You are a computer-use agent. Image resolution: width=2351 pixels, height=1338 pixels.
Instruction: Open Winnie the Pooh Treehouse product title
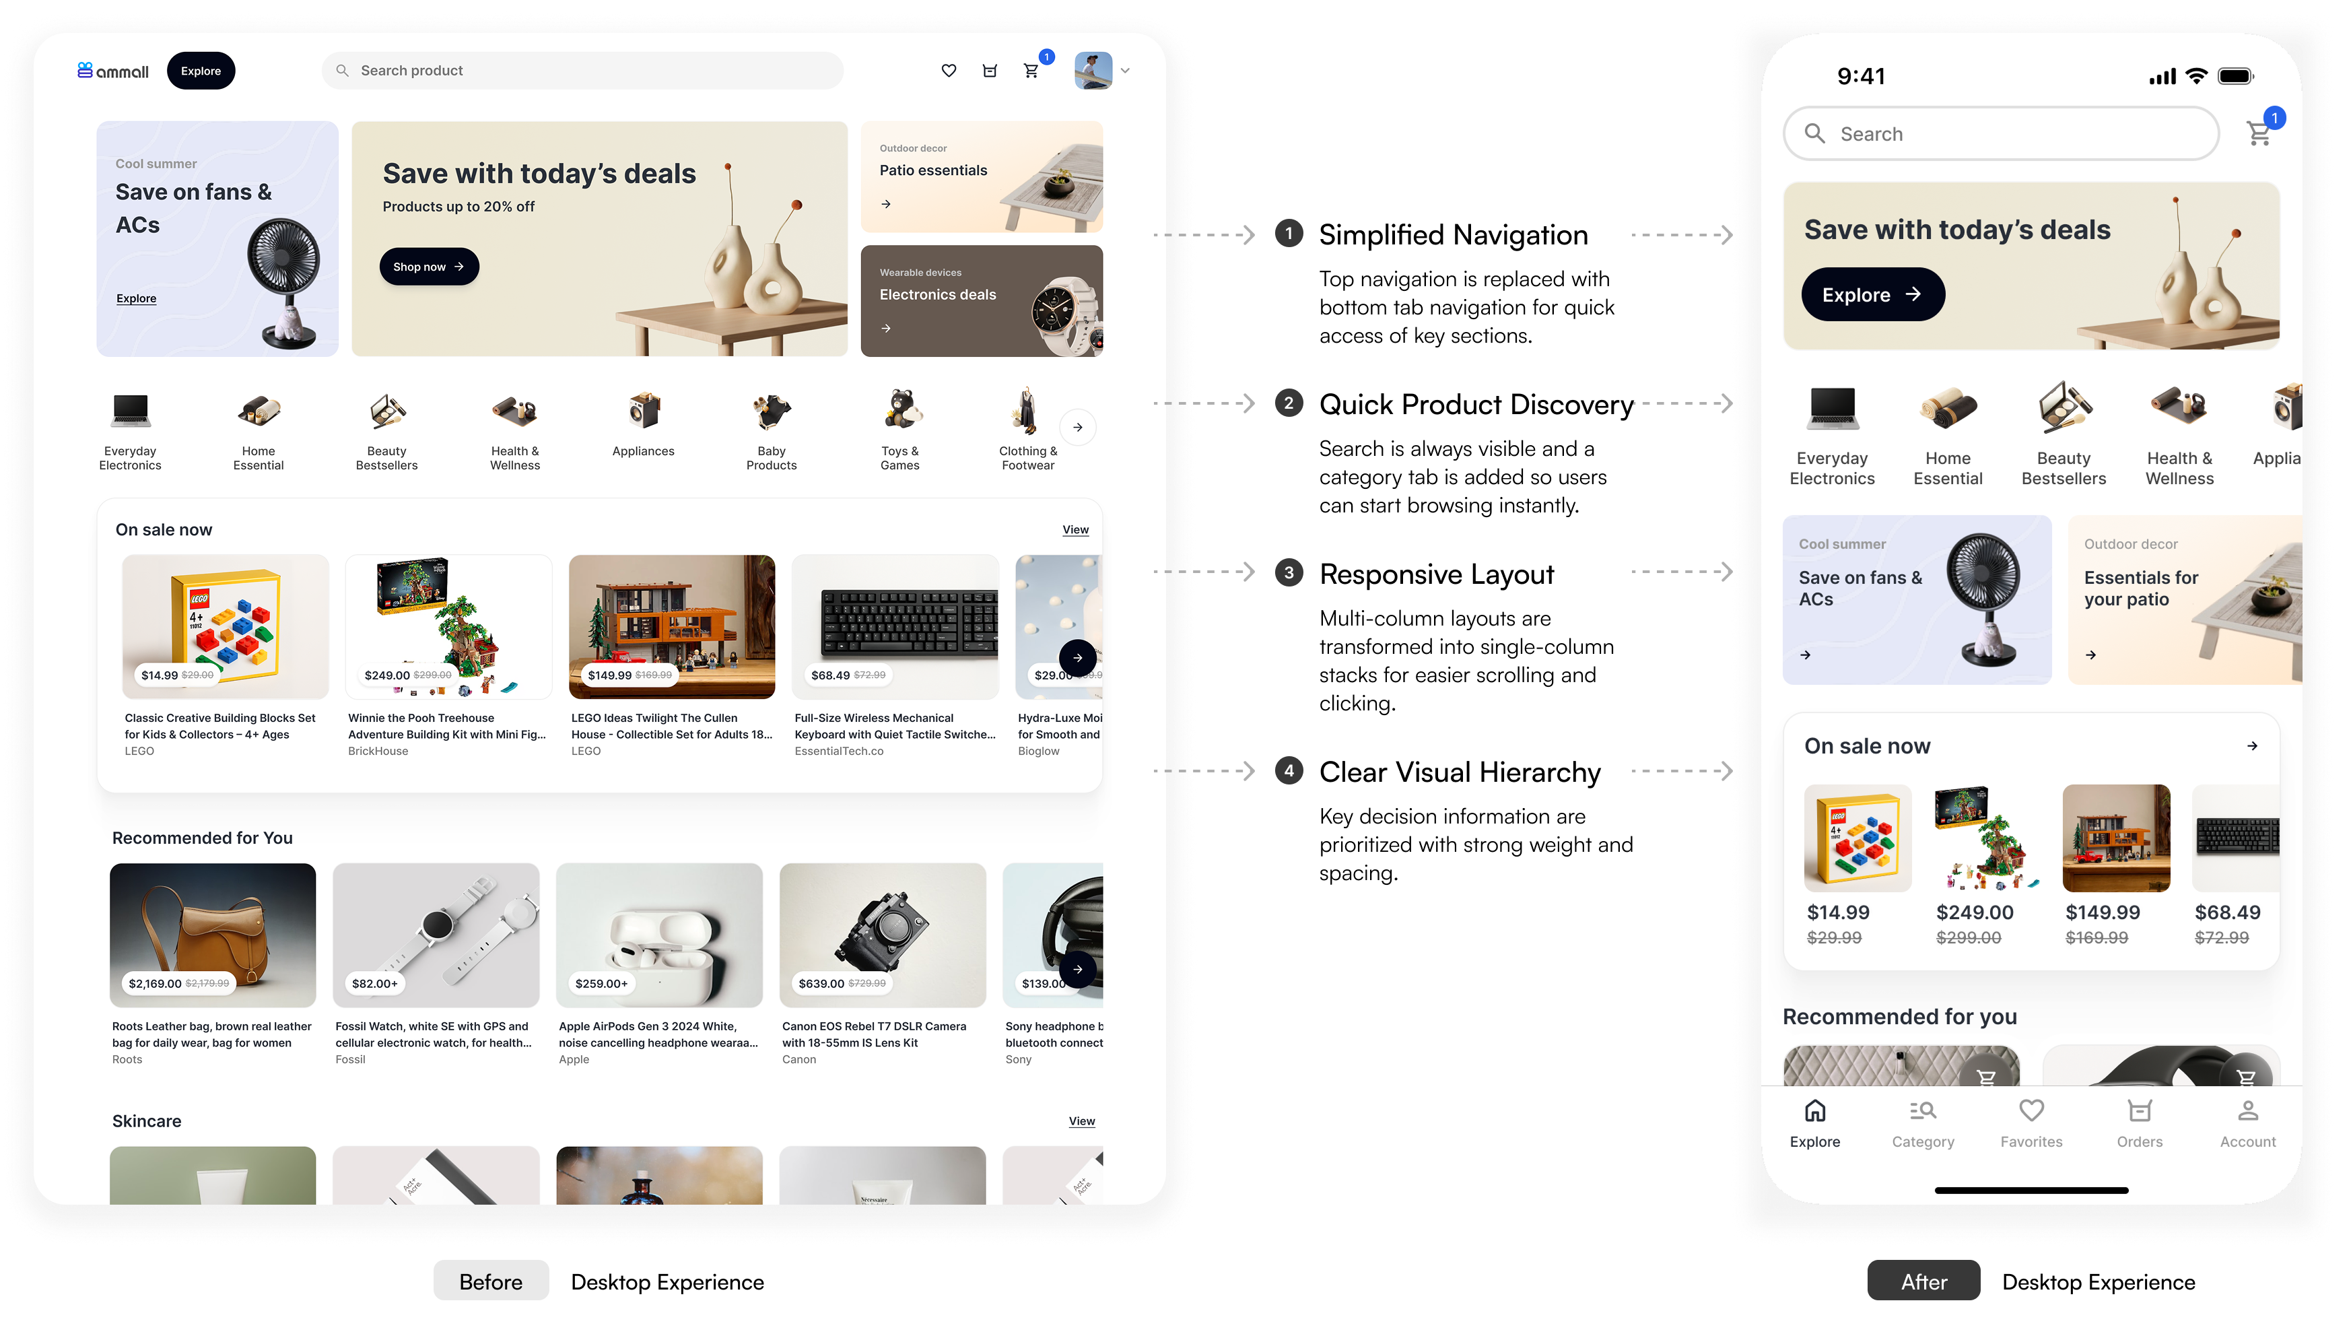[446, 726]
